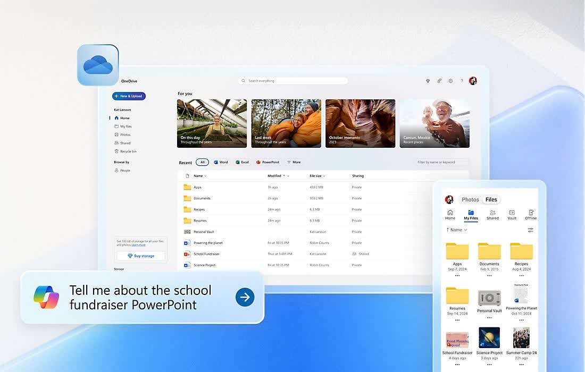Click the Filter by name or keyword field

[x=442, y=162]
